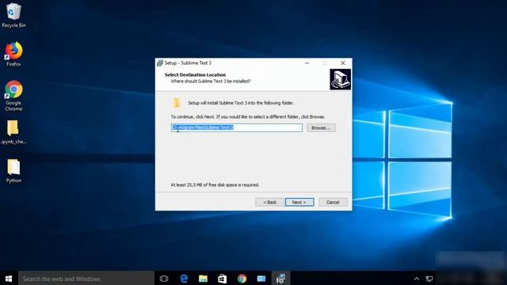Click the yellow folder icon in the setup dialog
This screenshot has width=507, height=285.
[176, 103]
